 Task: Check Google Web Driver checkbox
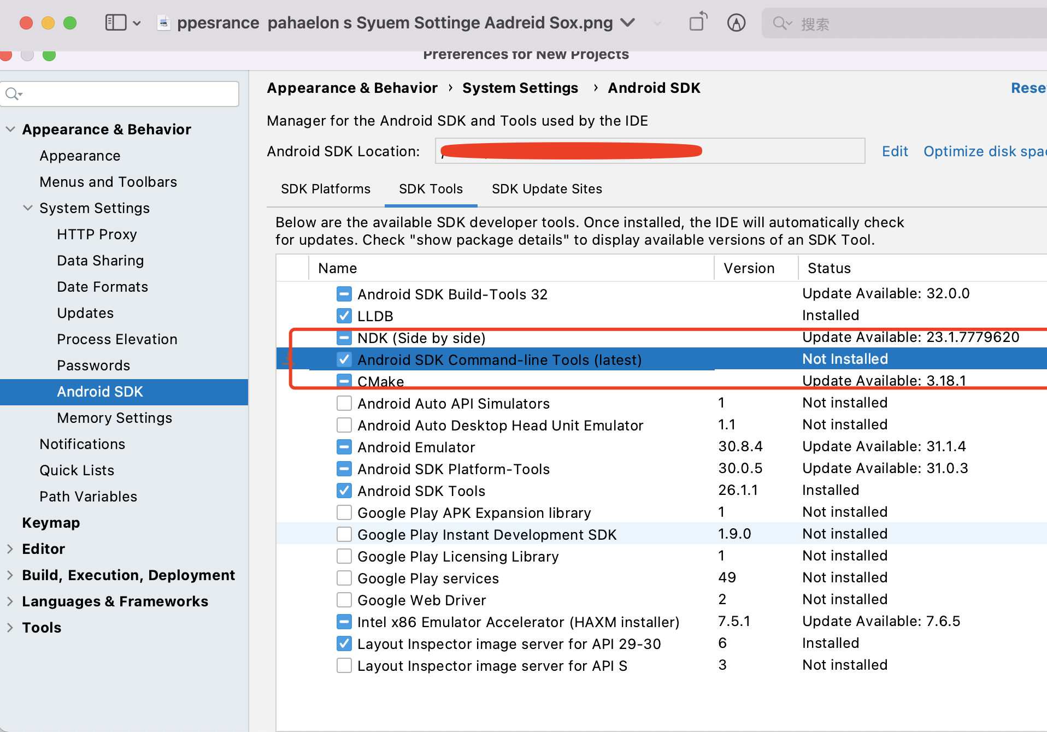click(x=344, y=600)
